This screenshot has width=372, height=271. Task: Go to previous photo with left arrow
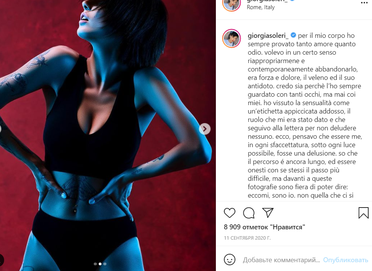tap(0, 129)
